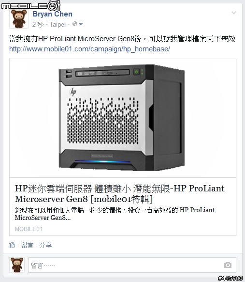Viewport: 245px width, 282px height.
Task: Like the post with 讚
Action: (x=12, y=245)
